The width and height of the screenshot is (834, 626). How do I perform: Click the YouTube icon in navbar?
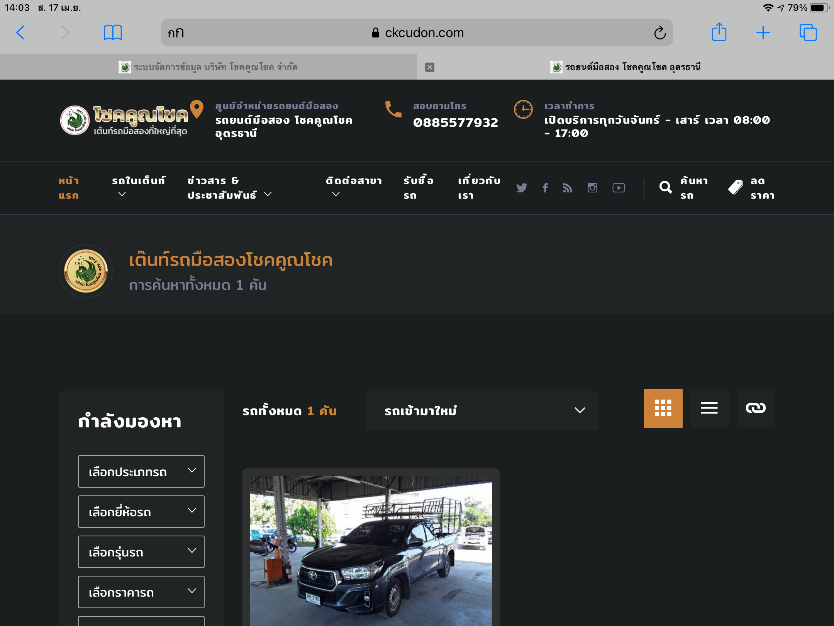pos(619,188)
